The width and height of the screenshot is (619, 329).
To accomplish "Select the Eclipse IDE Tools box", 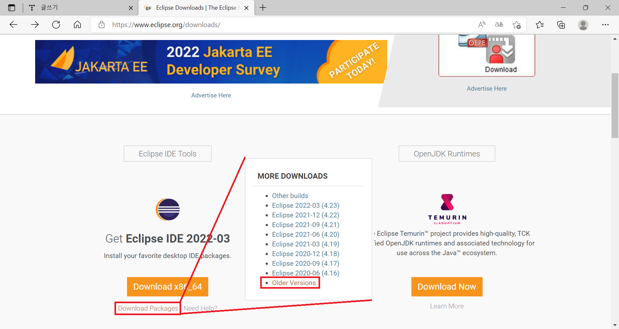I will click(x=168, y=154).
